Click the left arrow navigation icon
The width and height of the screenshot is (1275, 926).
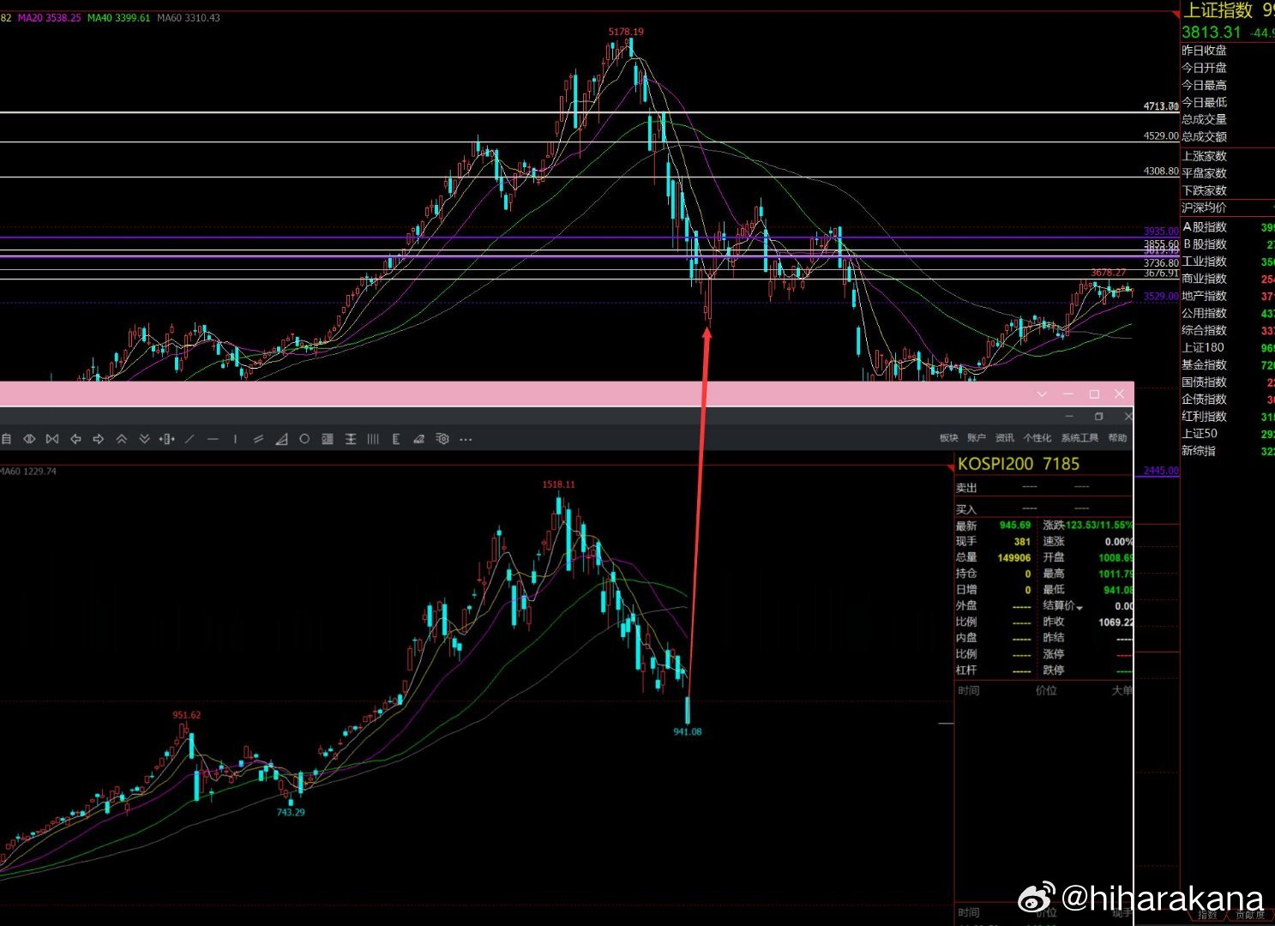pyautogui.click(x=75, y=439)
